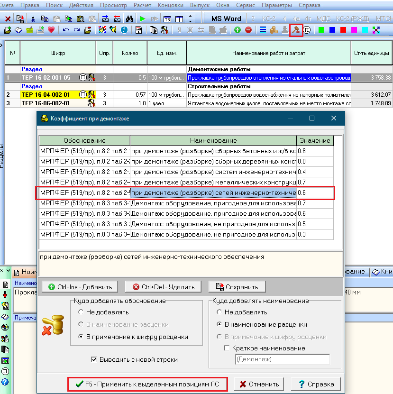393x394 pixels.
Task: Click the circled П icon in top toolbar
Action: click(x=307, y=30)
